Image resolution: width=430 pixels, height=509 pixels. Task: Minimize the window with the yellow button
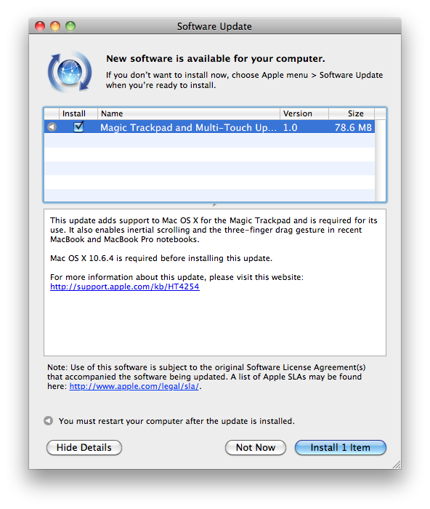(55, 26)
